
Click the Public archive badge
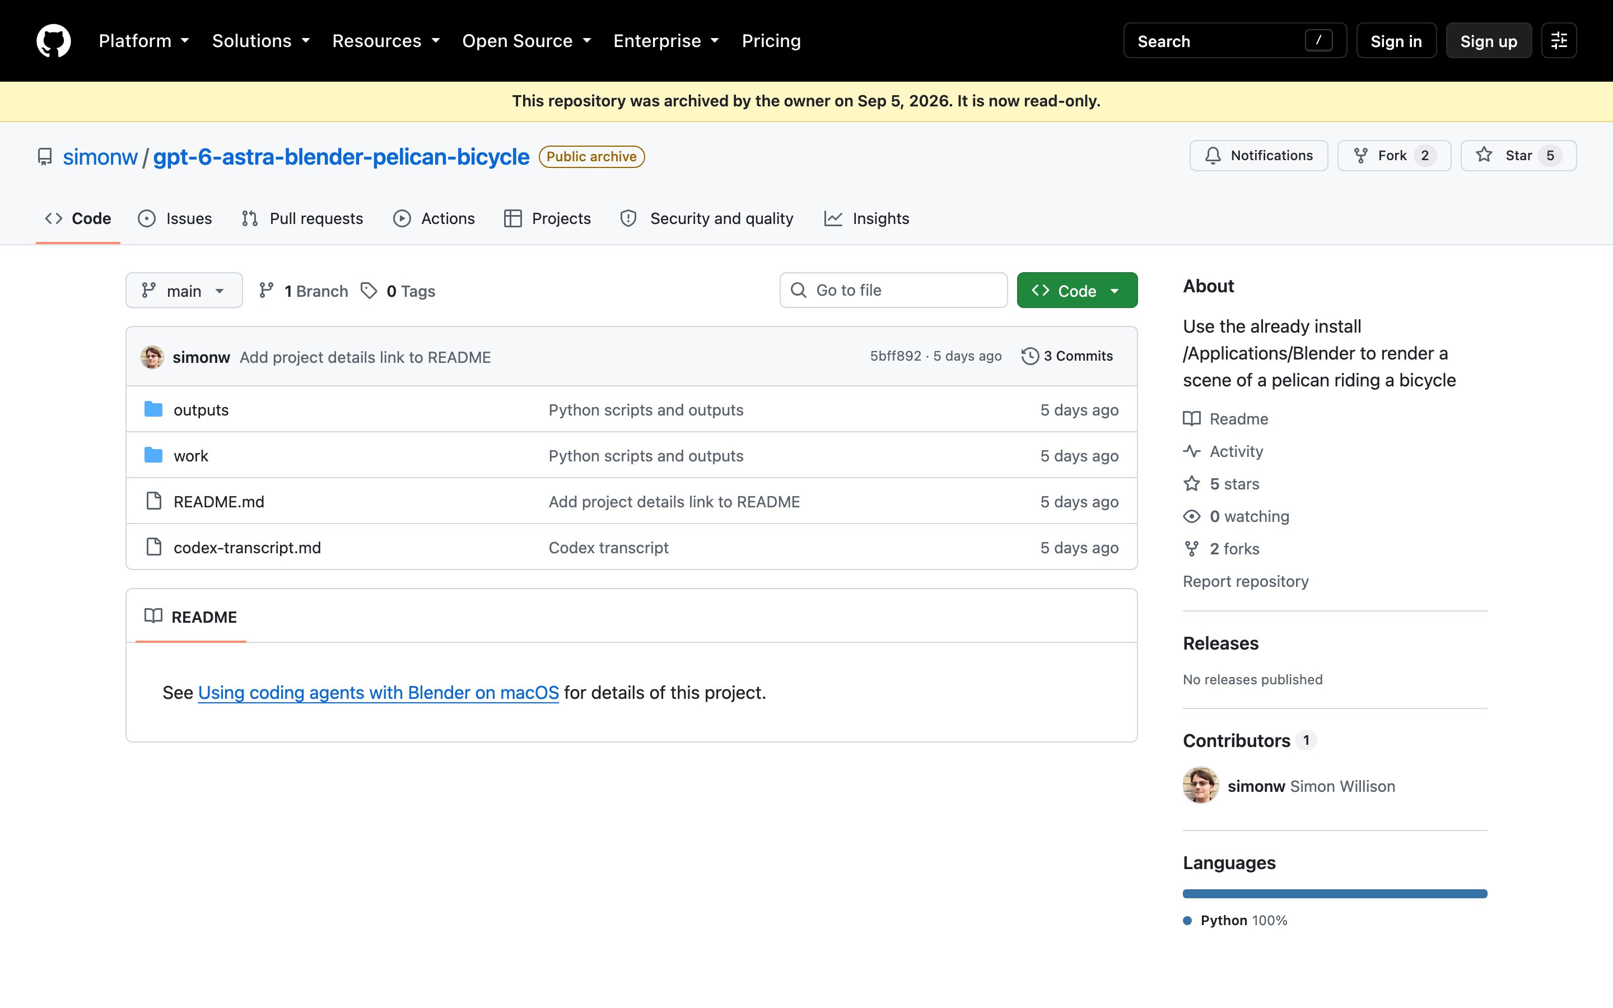591,157
